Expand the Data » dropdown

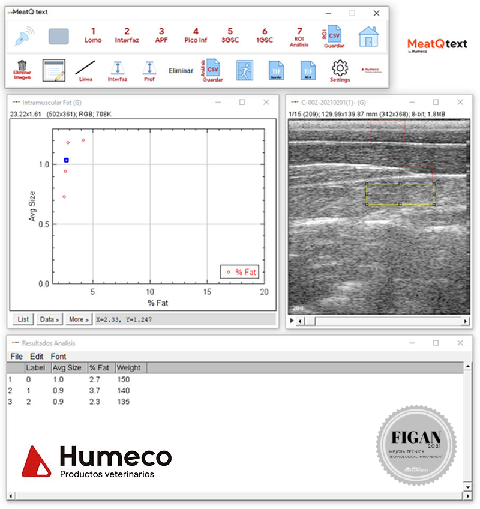(49, 319)
